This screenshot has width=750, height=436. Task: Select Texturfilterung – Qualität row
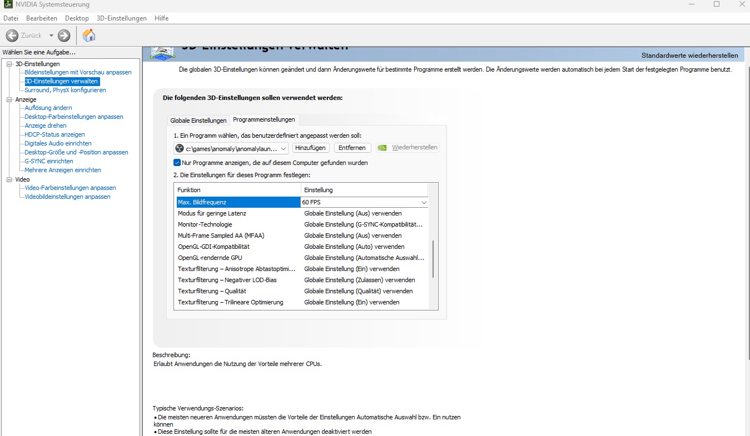(301, 291)
